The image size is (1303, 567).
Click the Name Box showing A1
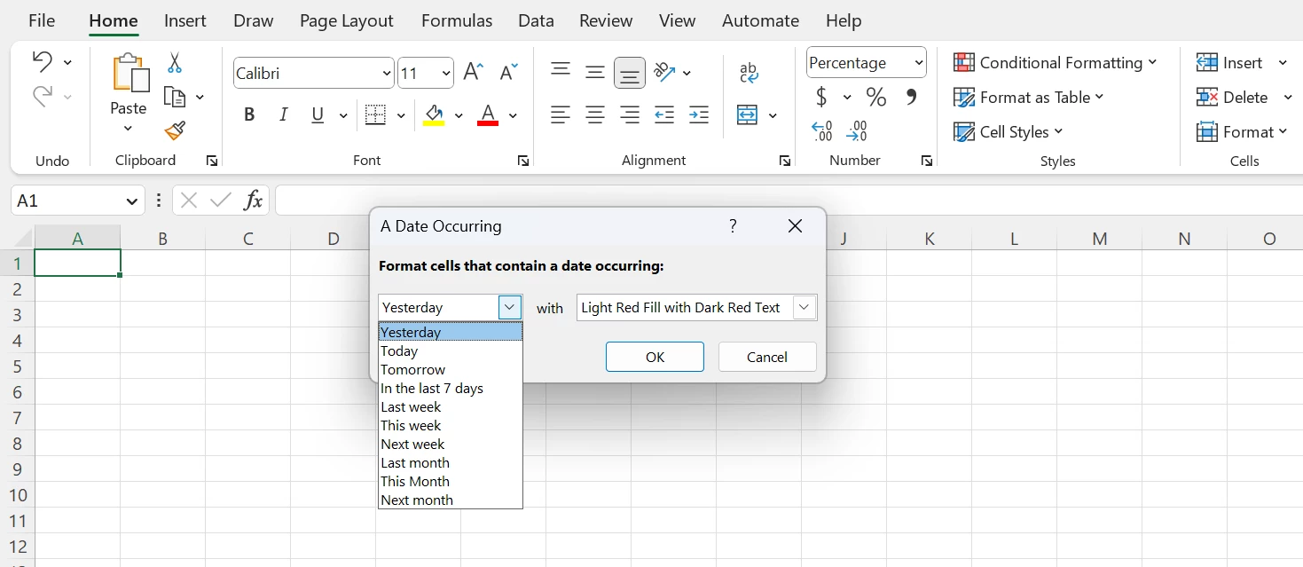(x=67, y=201)
